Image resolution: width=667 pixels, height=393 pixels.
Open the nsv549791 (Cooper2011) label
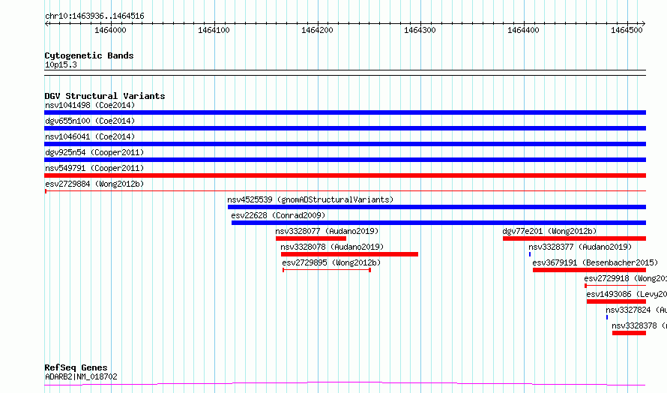(x=94, y=168)
